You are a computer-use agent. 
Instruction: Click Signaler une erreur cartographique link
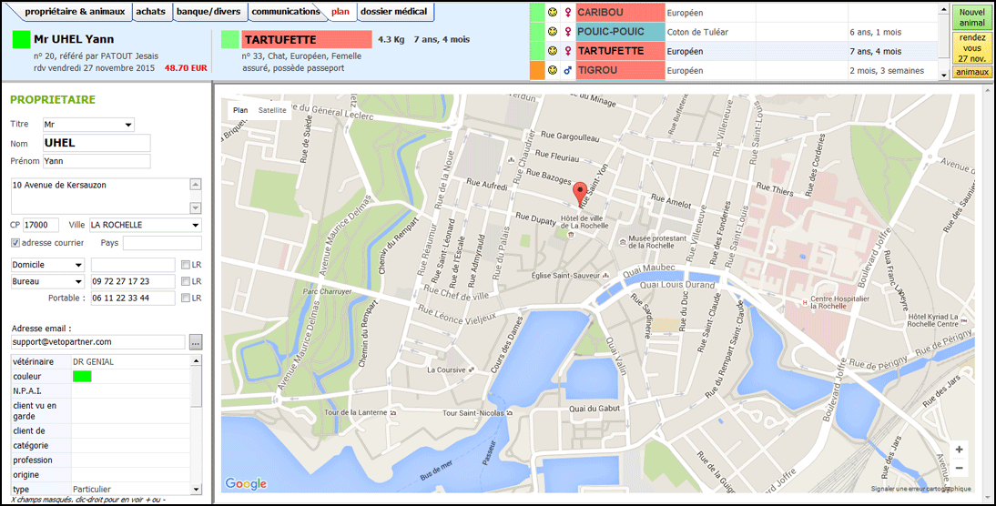tap(921, 489)
